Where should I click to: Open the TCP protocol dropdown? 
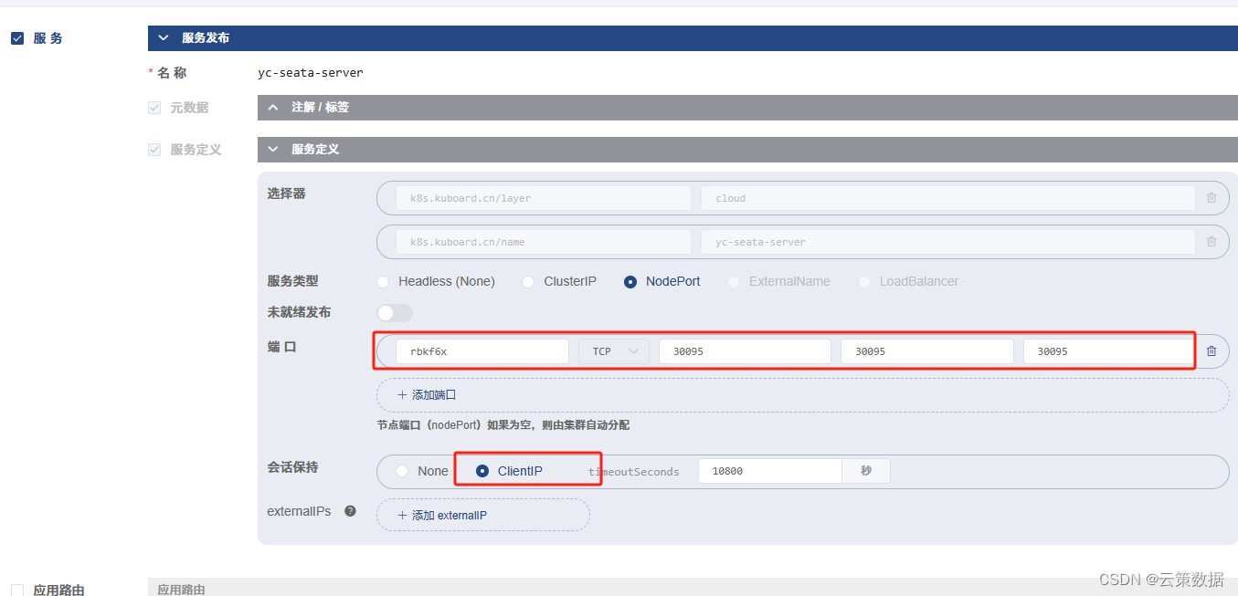(x=613, y=350)
